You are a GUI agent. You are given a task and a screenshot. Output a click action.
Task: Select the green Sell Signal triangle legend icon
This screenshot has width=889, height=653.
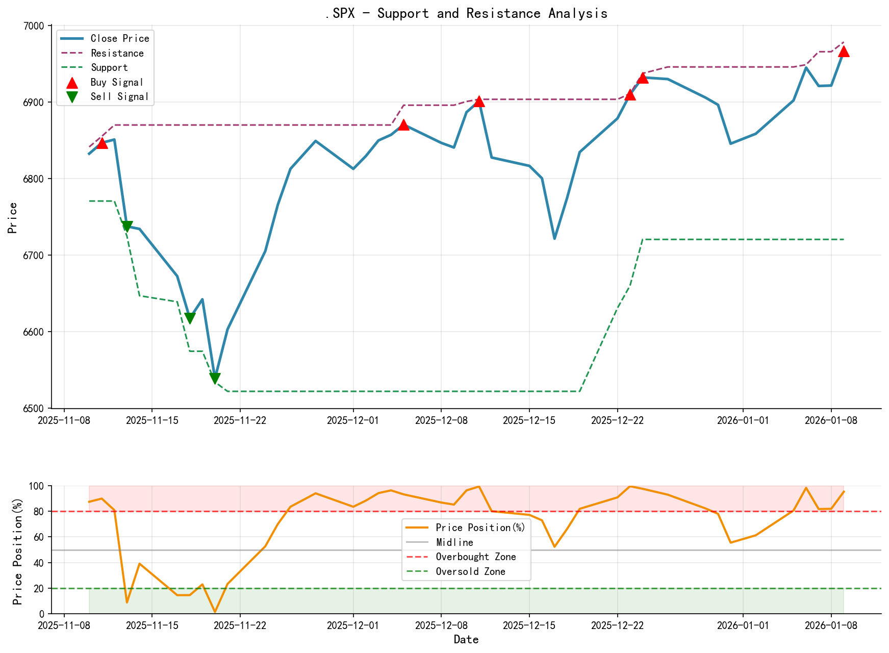coord(71,96)
